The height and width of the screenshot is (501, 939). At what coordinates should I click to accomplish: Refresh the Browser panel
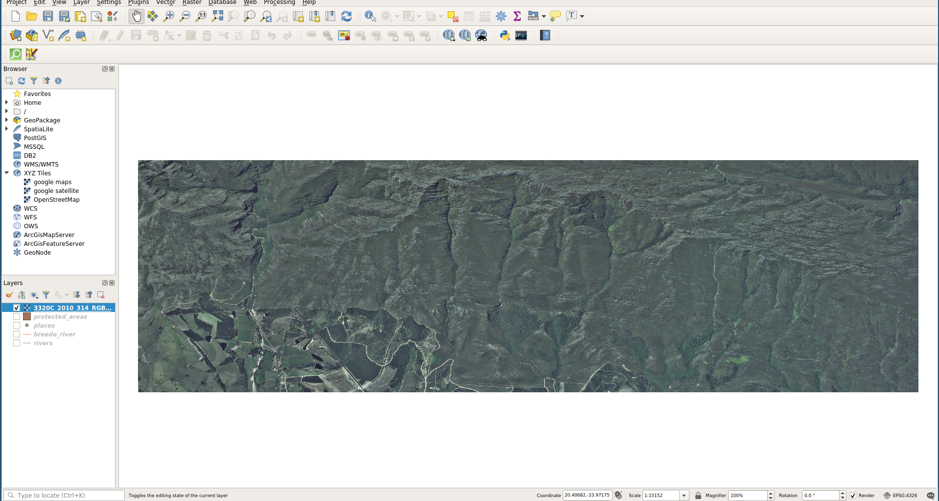coord(22,81)
